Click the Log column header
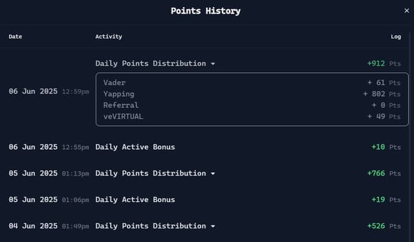Image resolution: width=414 pixels, height=242 pixels. 396,37
